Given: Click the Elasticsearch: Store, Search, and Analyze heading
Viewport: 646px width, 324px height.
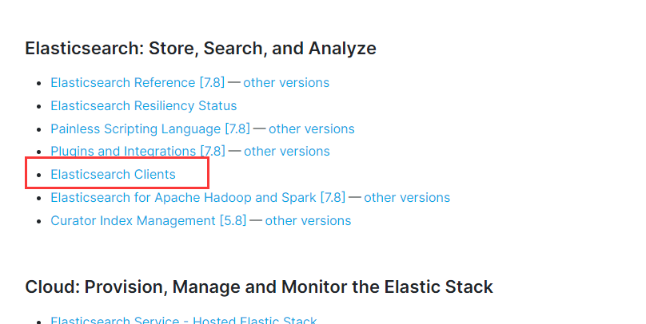Looking at the screenshot, I should 200,49.
